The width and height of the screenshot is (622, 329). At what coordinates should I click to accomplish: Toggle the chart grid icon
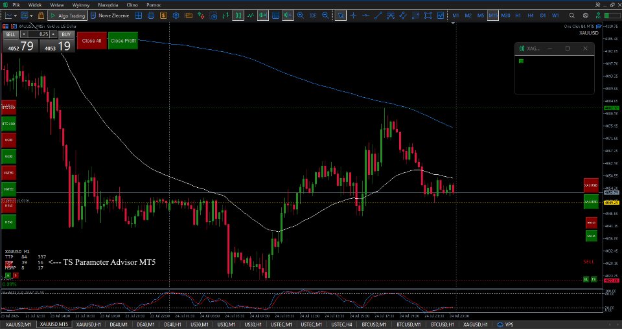tap(276, 16)
